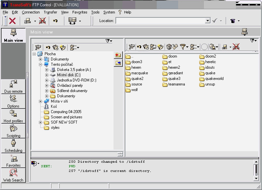The image size is (262, 190).
Task: Click the folder sync icon in remote pane
Action: pos(153,47)
